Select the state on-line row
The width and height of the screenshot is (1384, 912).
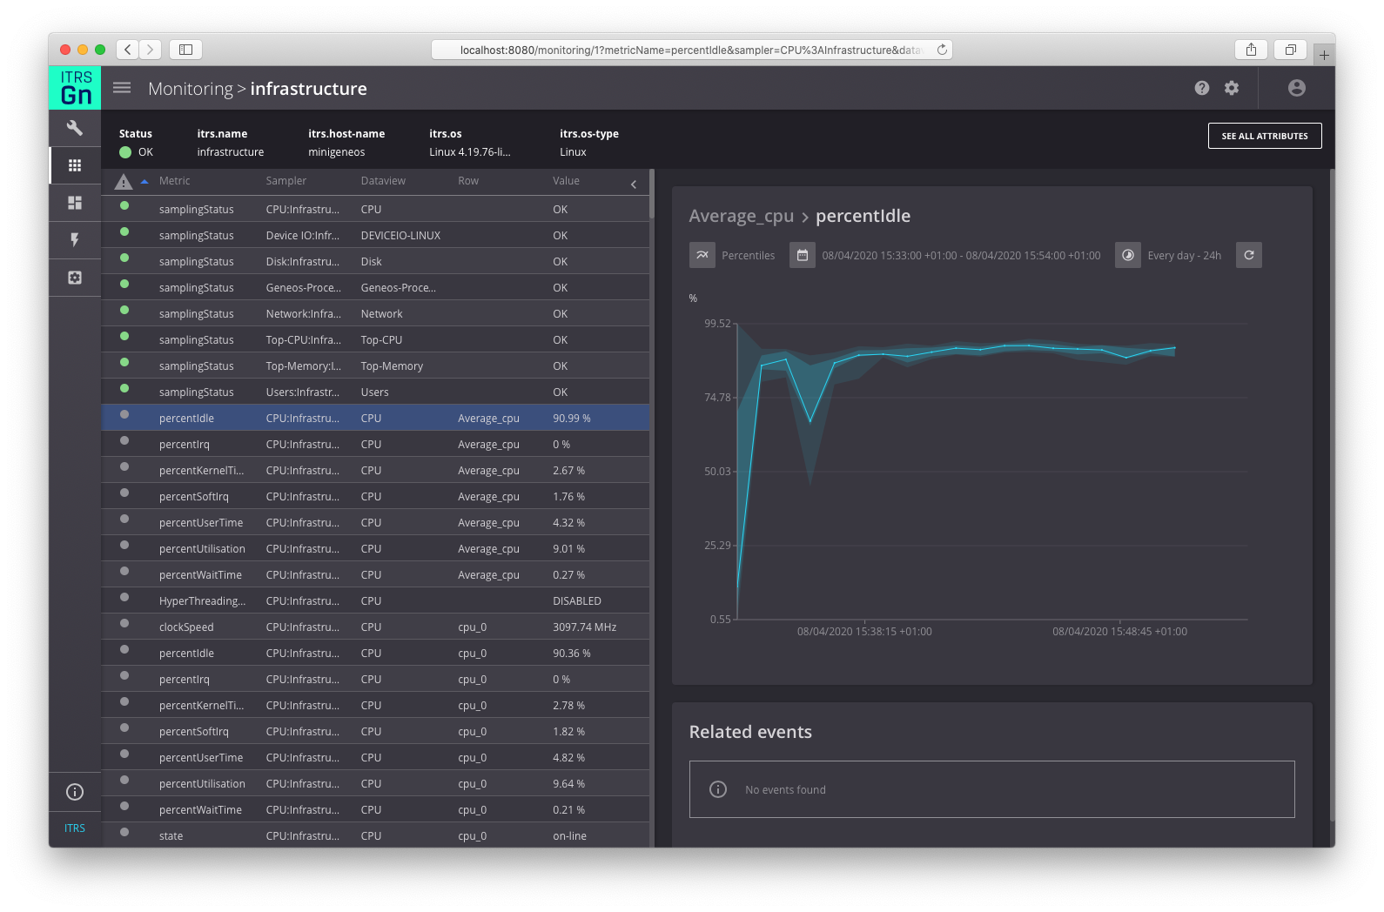375,835
